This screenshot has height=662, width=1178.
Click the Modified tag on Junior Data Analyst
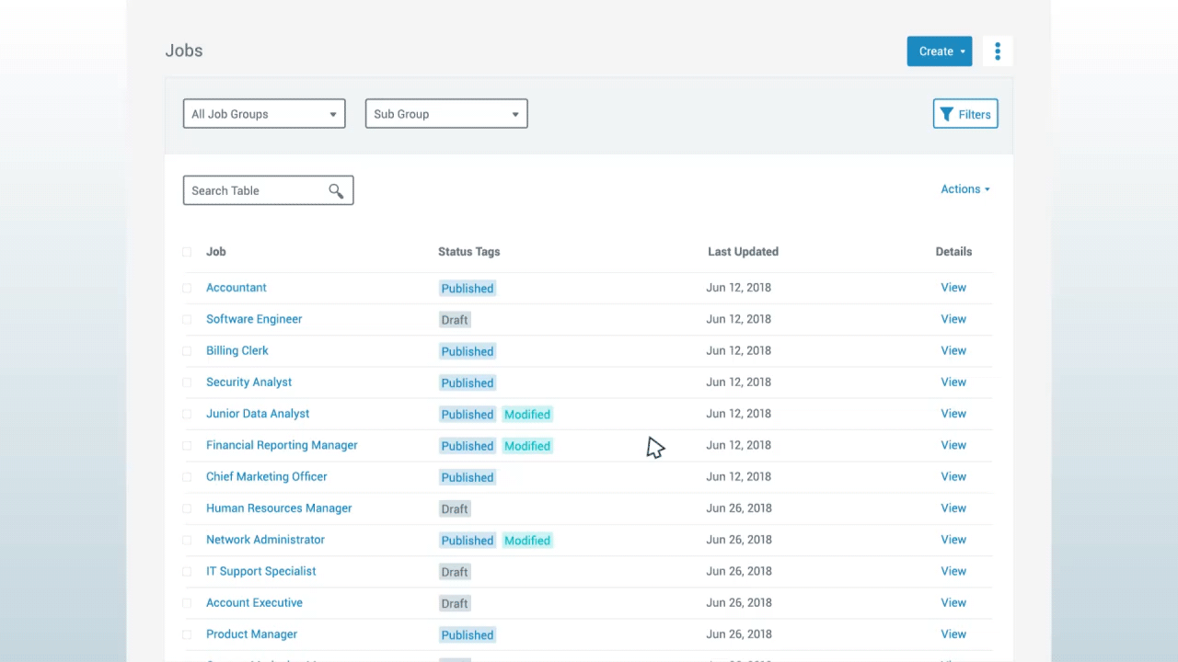pos(526,414)
